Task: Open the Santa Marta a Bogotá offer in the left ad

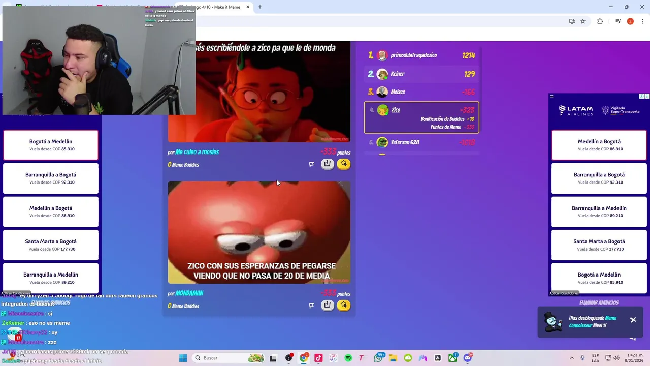Action: coord(51,245)
